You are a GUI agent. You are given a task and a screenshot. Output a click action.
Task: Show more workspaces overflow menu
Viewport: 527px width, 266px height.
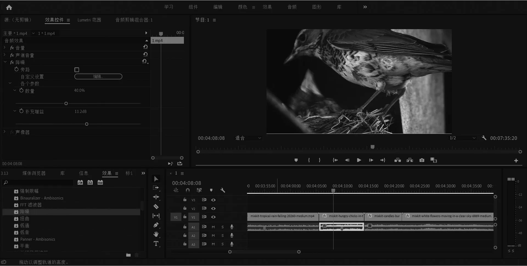(365, 7)
